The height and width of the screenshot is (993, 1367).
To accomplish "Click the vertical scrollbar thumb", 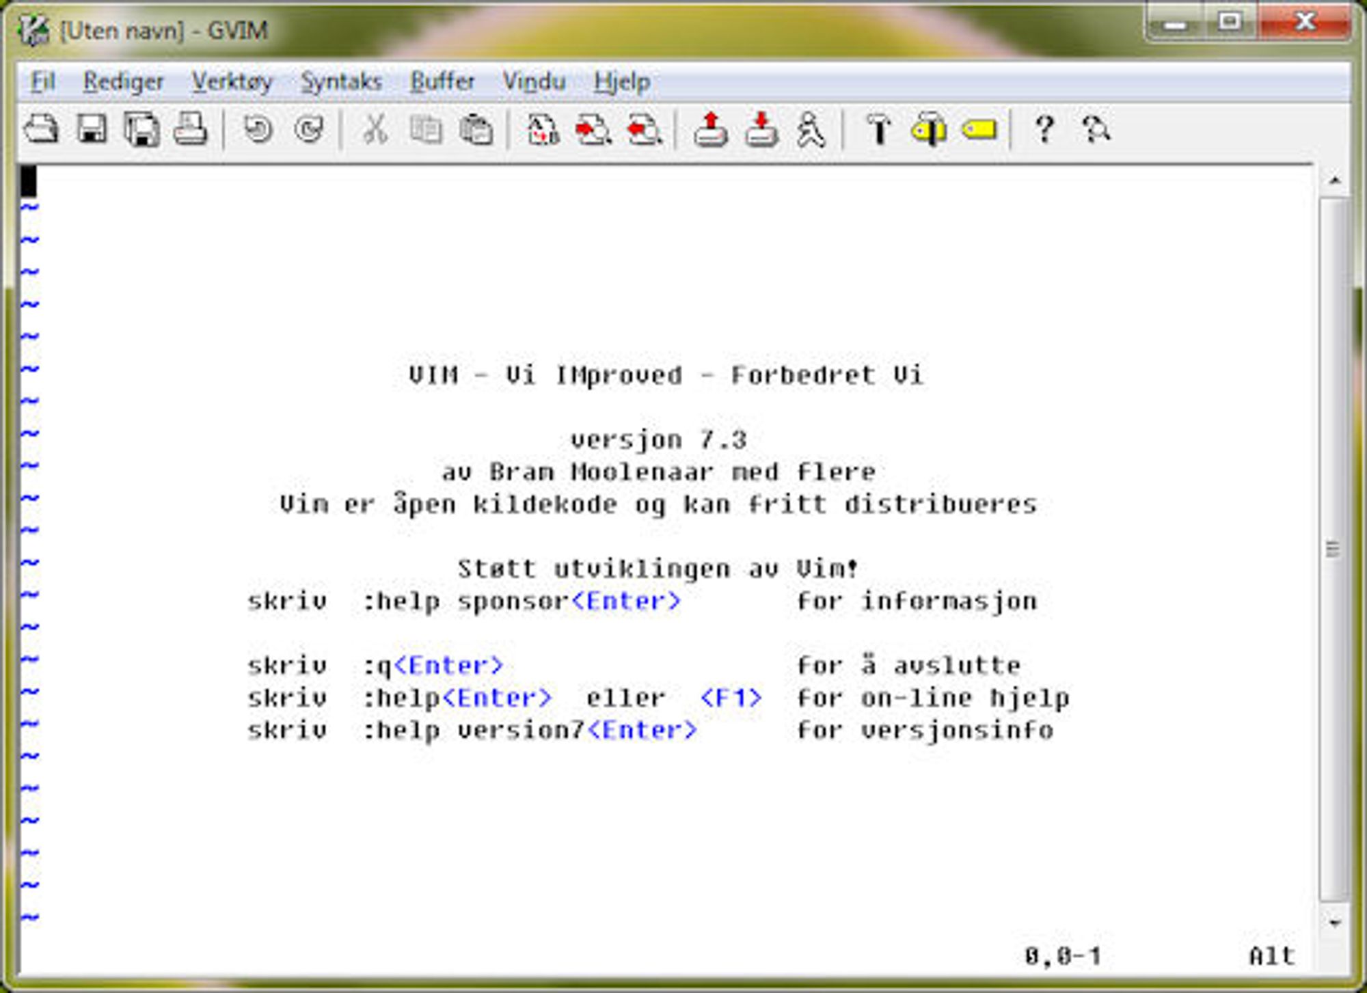I will [1334, 549].
